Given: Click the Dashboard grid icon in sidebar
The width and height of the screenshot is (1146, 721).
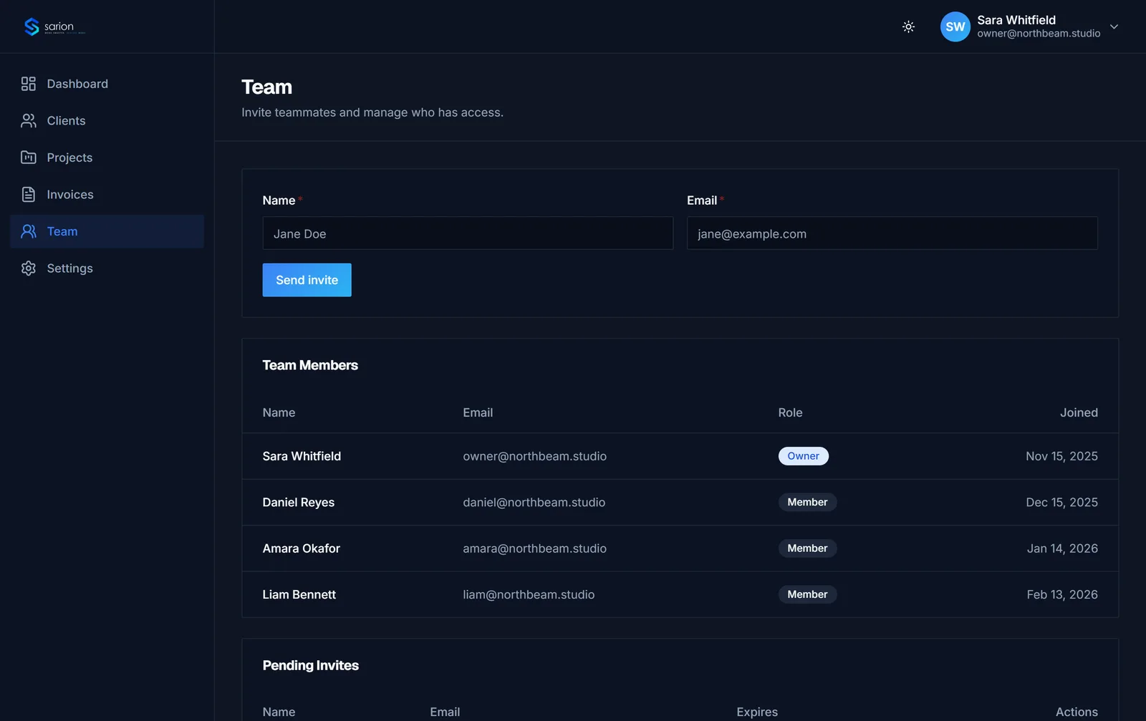Looking at the screenshot, I should click(29, 84).
